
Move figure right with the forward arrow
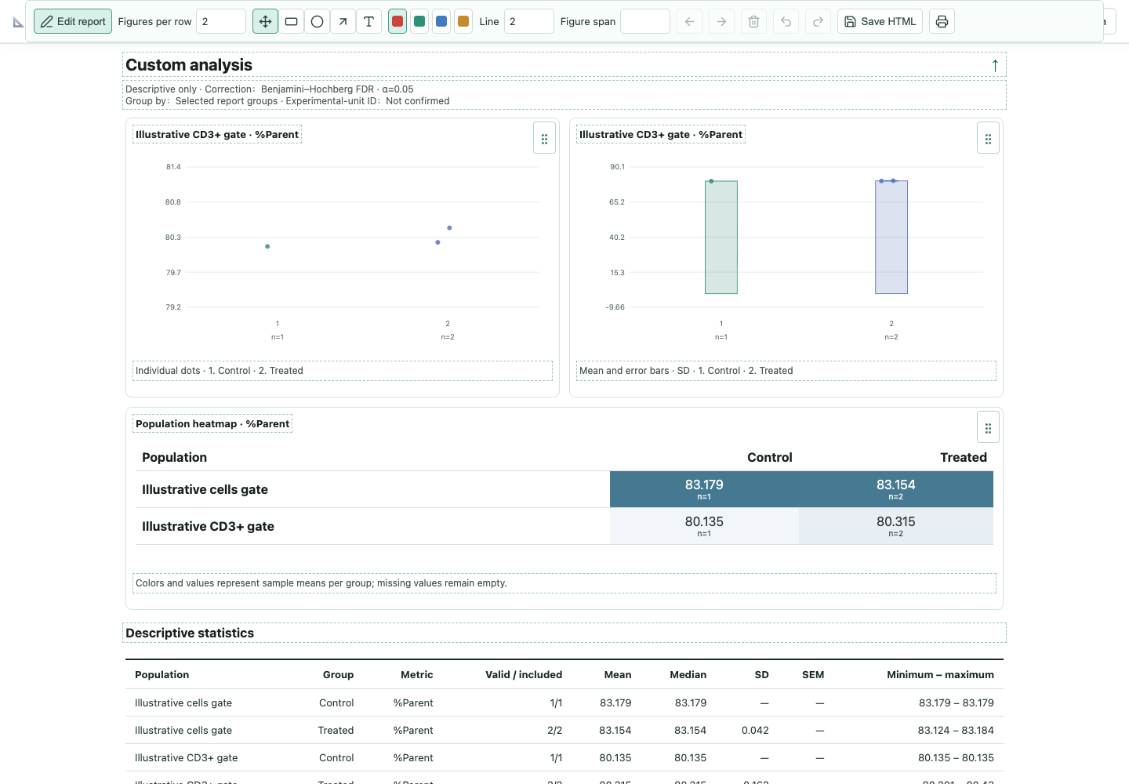[721, 21]
